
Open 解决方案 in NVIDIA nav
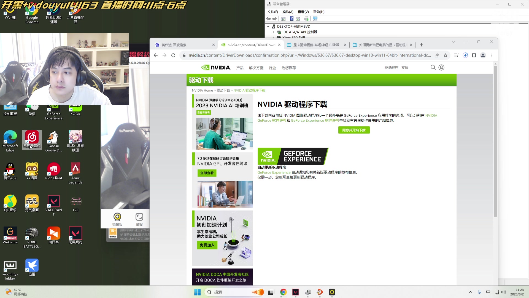tap(256, 68)
